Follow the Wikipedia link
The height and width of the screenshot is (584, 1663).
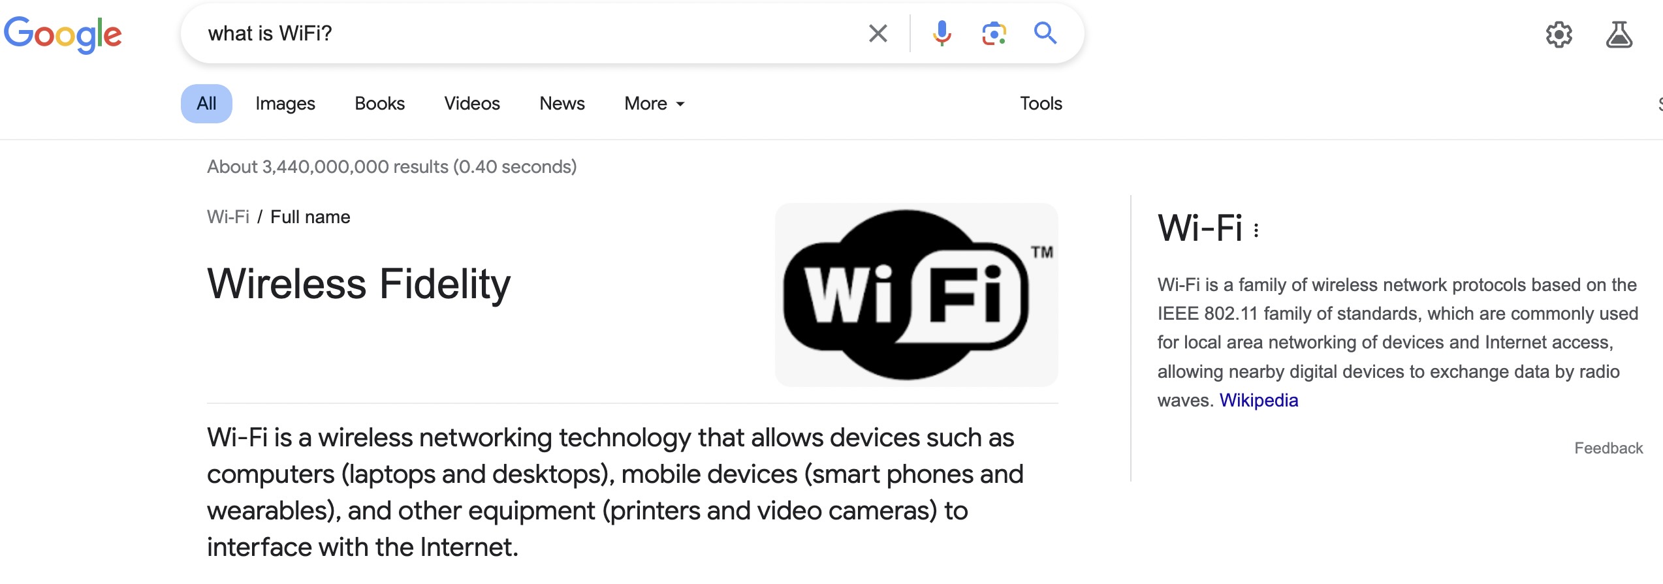pos(1258,400)
